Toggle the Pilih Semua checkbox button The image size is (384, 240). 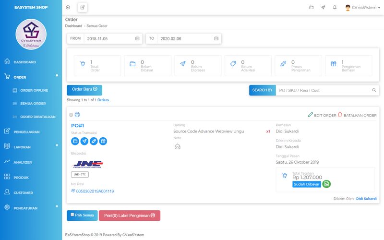tap(82, 215)
